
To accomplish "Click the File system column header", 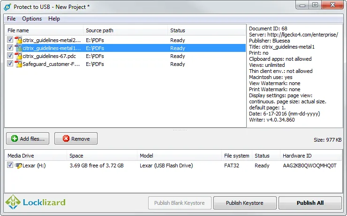I will 237,156.
